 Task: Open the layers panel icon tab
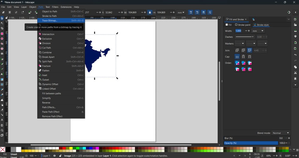point(254,19)
